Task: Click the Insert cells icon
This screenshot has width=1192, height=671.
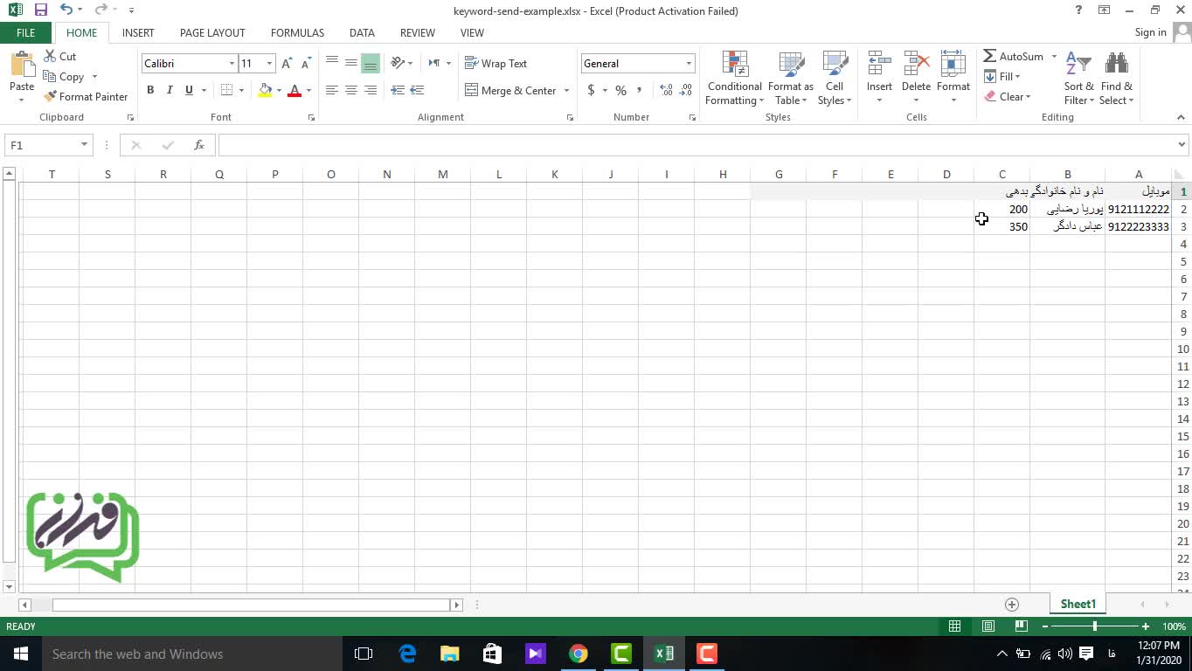Action: (879, 66)
